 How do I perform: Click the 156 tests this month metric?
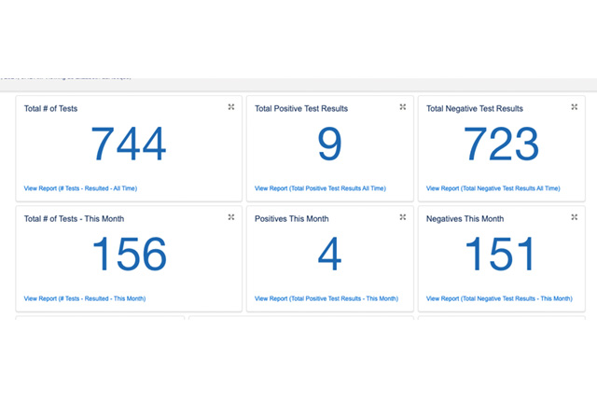tap(129, 255)
